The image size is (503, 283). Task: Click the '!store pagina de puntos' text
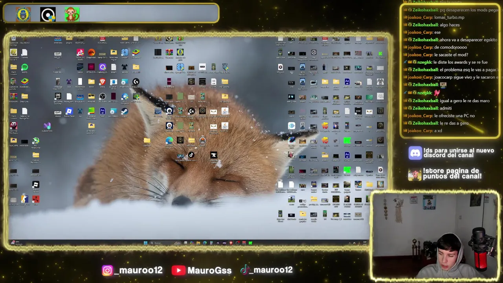click(452, 173)
